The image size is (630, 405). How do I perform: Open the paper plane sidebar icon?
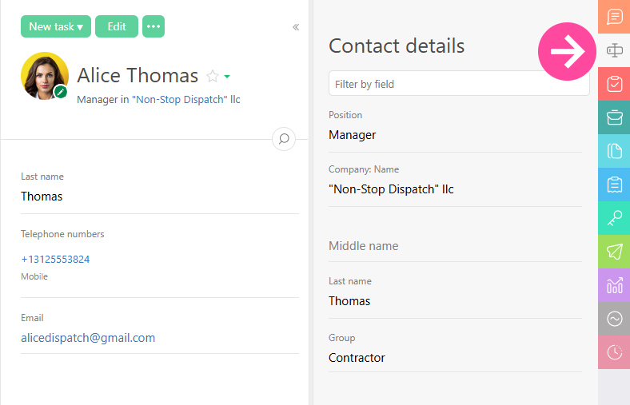tap(614, 252)
